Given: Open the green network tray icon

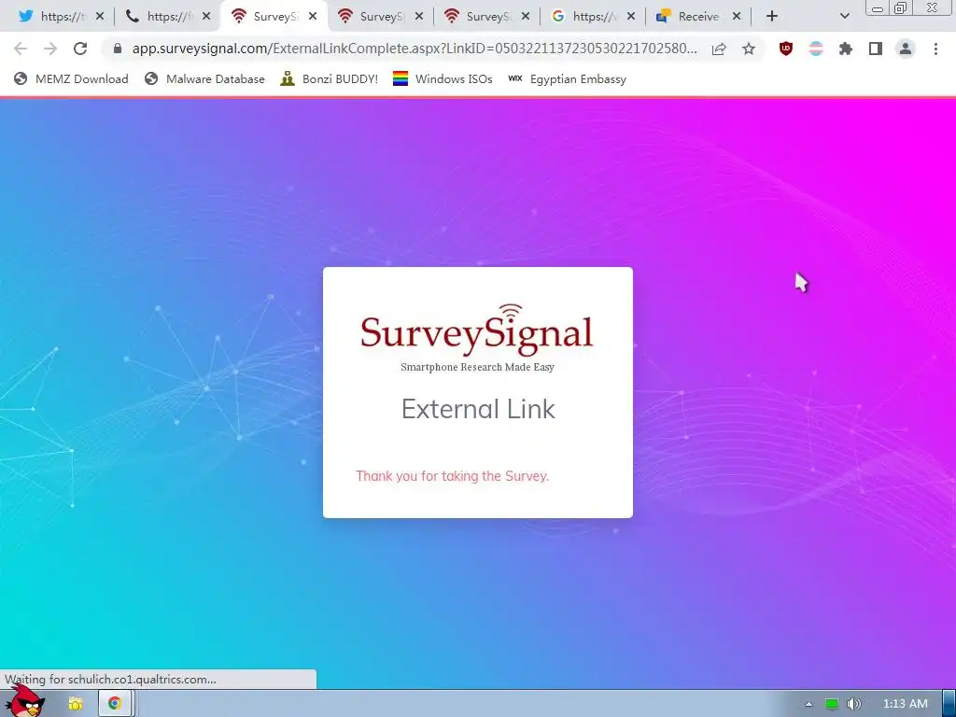Looking at the screenshot, I should pos(832,704).
